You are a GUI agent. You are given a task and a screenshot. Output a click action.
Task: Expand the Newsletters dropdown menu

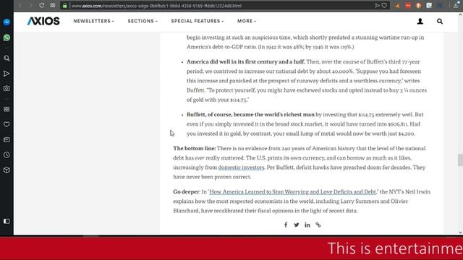pyautogui.click(x=93, y=21)
